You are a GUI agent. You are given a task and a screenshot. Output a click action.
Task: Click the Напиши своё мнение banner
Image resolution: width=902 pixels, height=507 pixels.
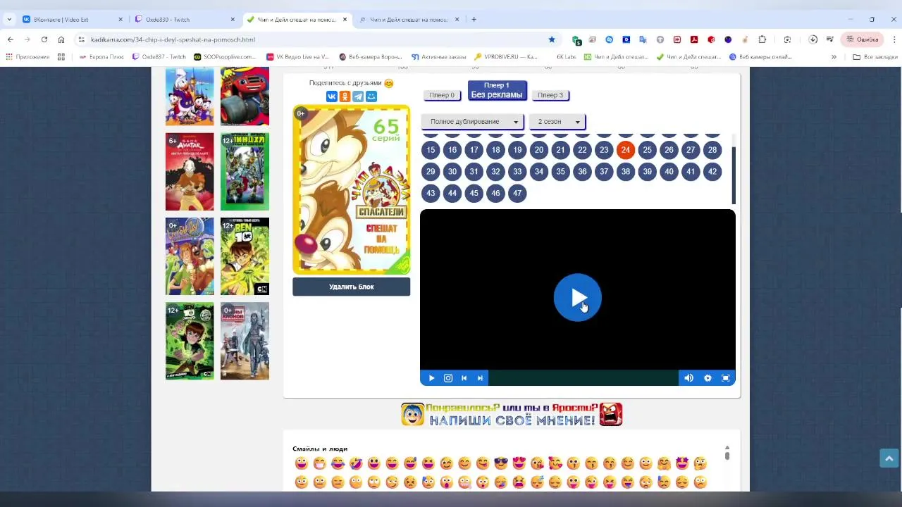click(x=512, y=414)
